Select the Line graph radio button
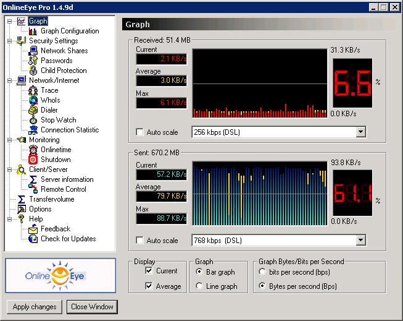Screen dimensions: 403x321 pyautogui.click(x=199, y=286)
